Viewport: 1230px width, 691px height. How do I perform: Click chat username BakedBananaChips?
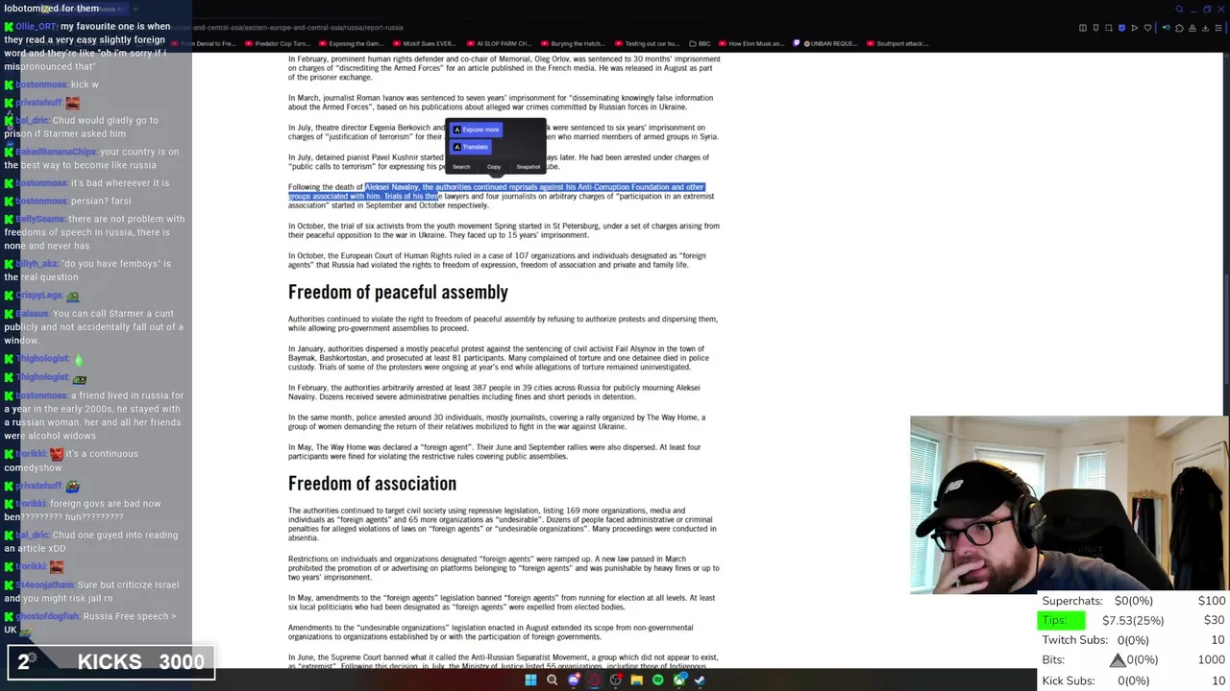tap(57, 152)
